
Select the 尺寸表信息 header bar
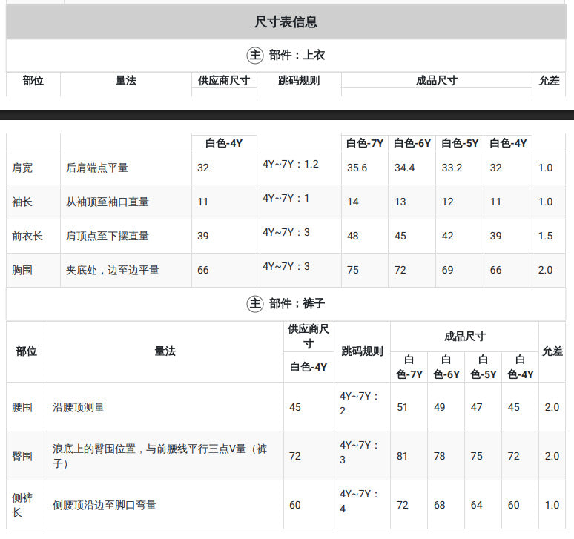(286, 22)
